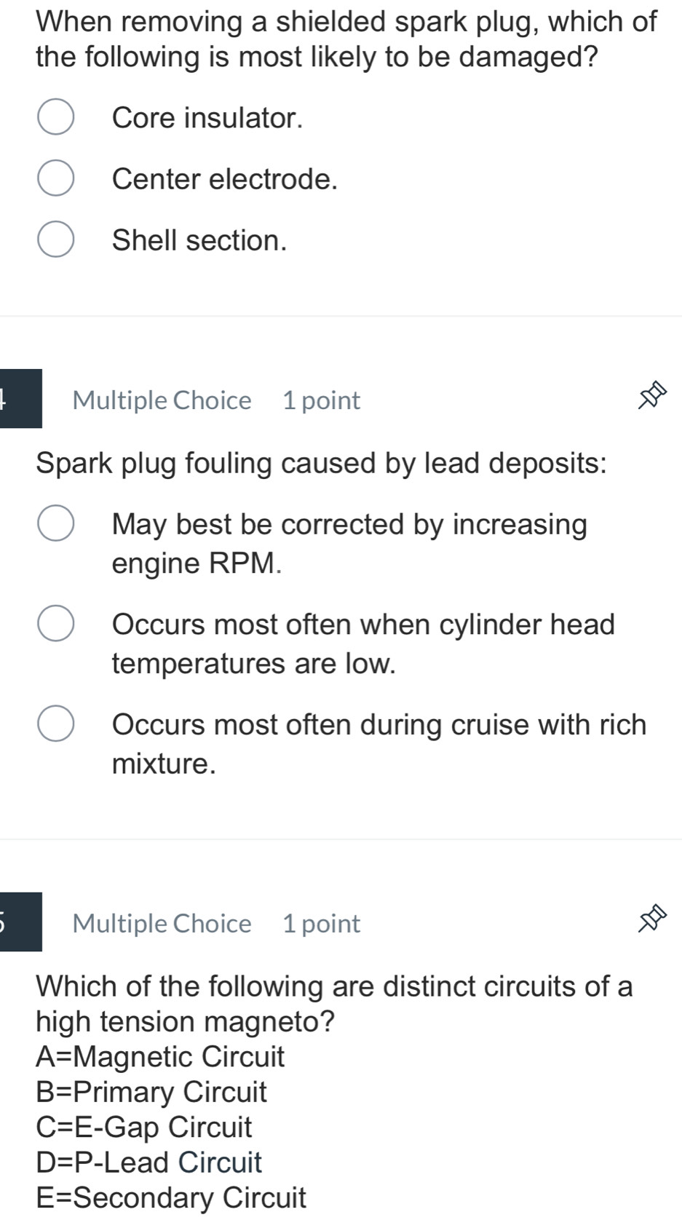
Task: Pin question 5 using the pin icon
Action: click(653, 919)
